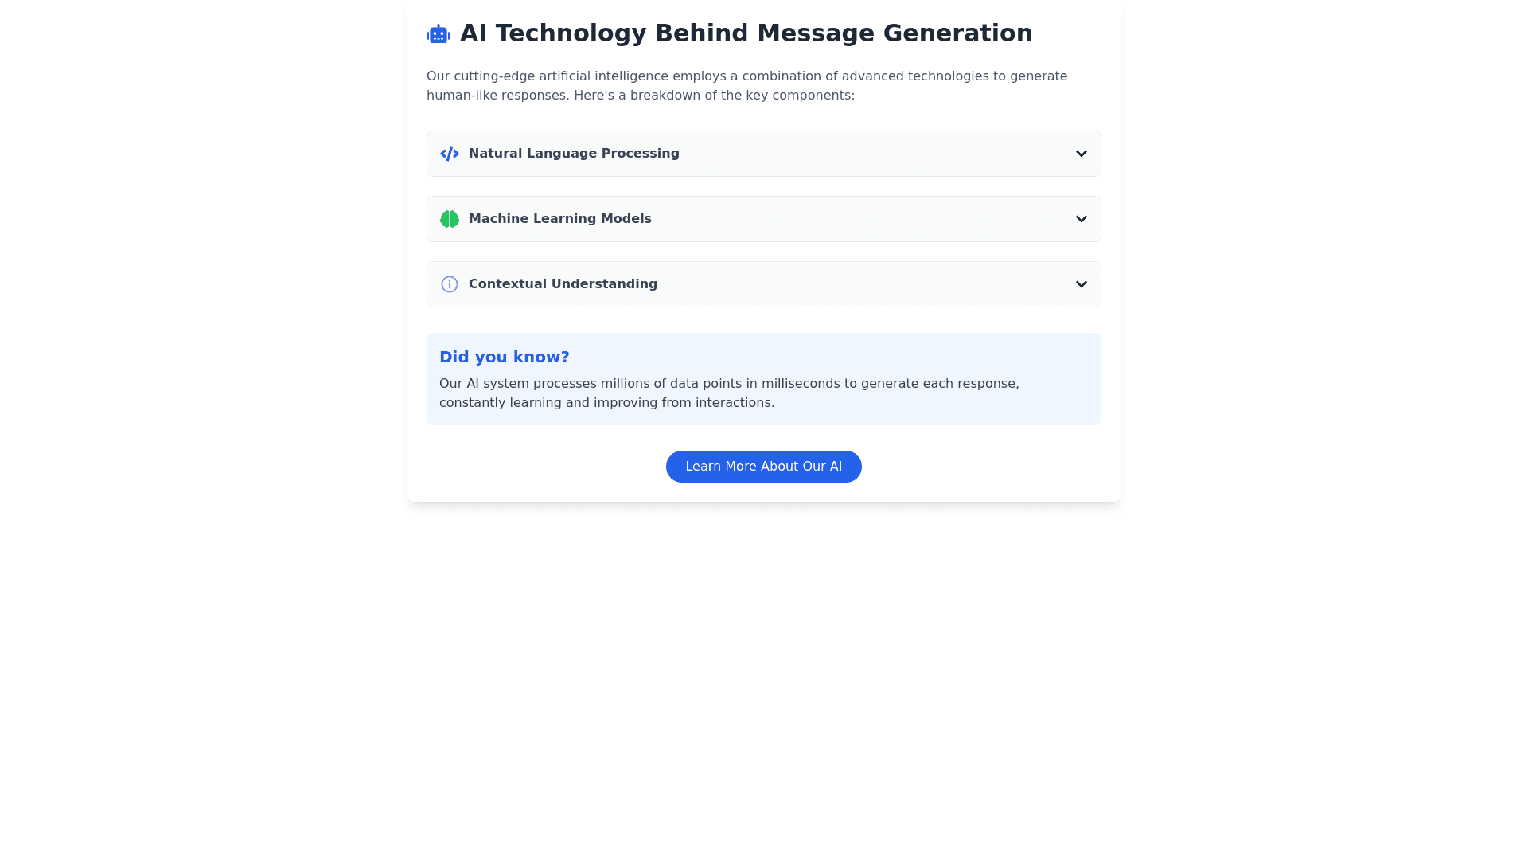Click the green brain icon

tap(450, 219)
